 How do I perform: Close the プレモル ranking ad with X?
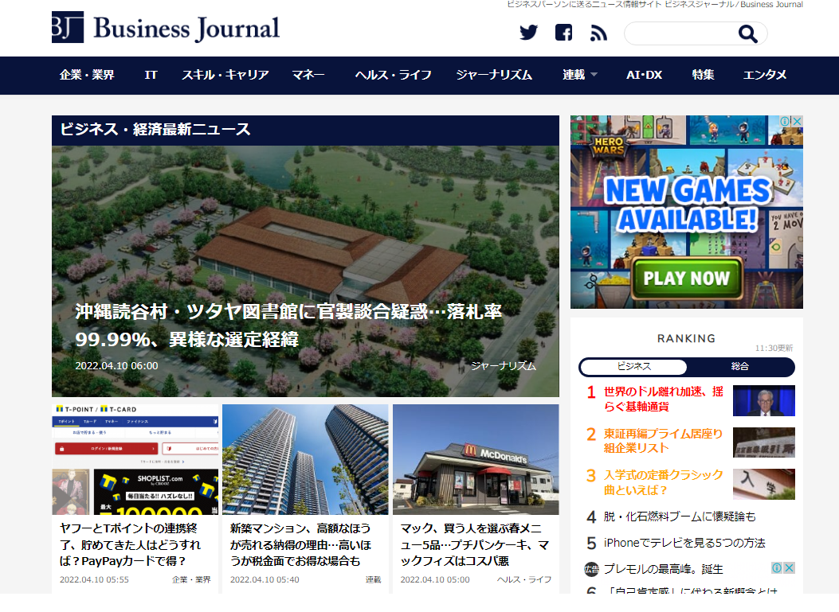[x=789, y=567]
